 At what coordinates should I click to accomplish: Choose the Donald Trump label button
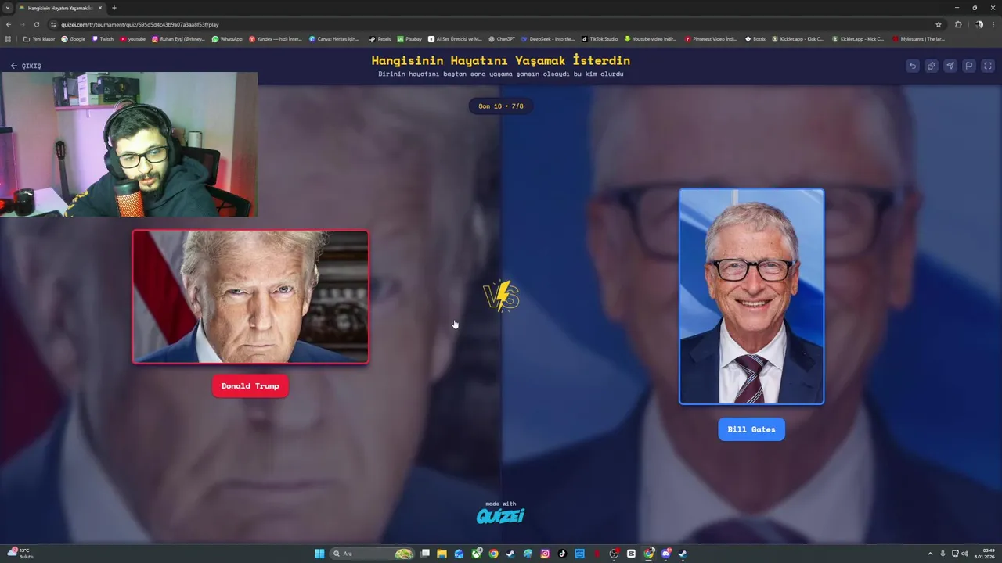250,386
